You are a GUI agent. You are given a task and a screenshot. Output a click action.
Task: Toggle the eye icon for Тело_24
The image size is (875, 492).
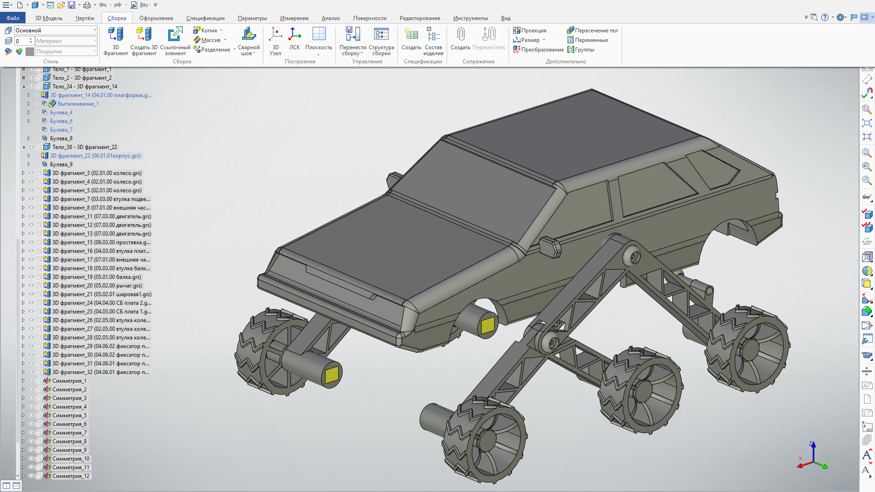coord(31,87)
